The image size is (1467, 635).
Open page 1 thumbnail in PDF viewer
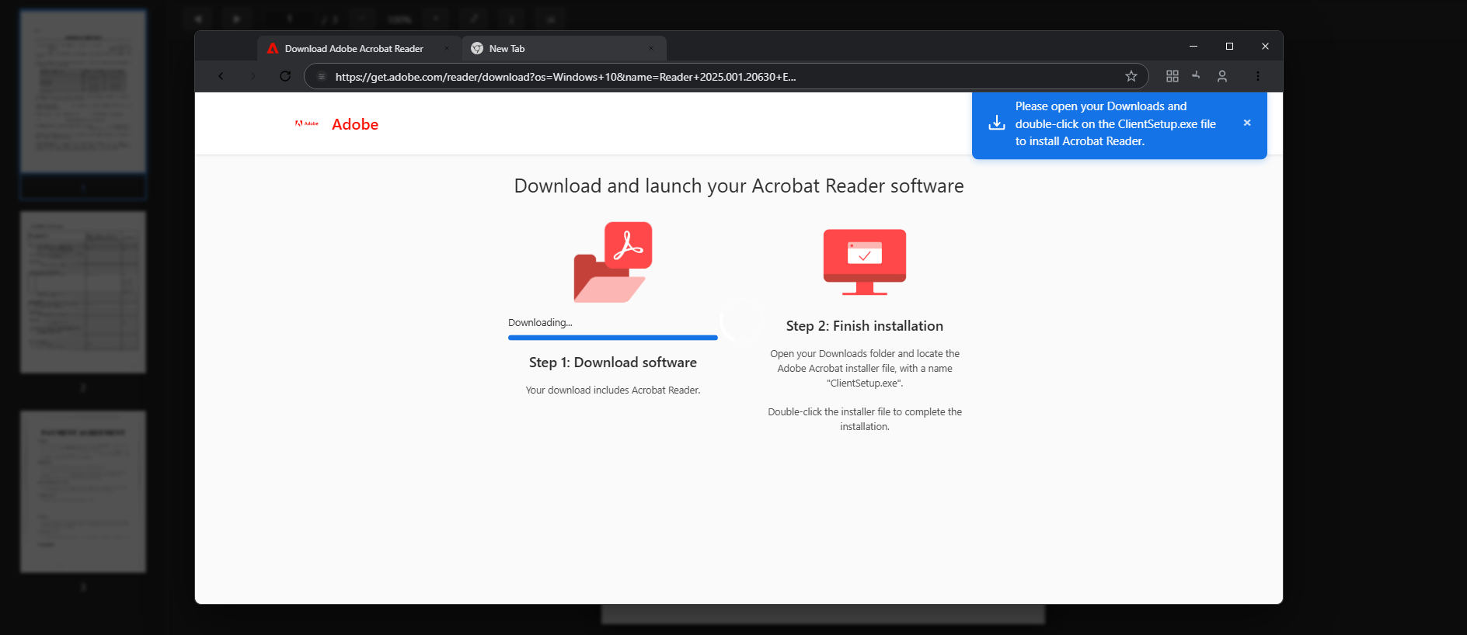83,92
